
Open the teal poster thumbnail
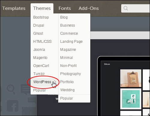[x=131, y=99]
